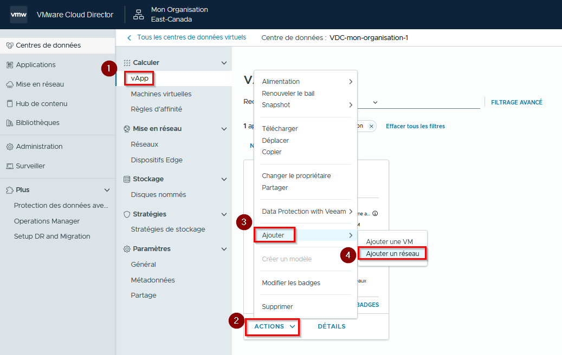Click FILTRAGE AVANCÉ link
Image resolution: width=562 pixels, height=355 pixels.
pyautogui.click(x=516, y=102)
